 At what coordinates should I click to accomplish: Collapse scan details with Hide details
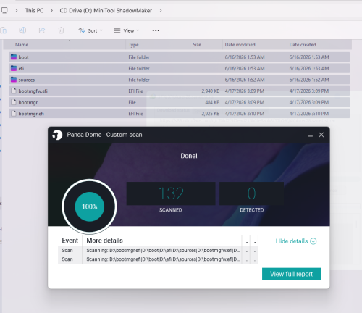pos(296,241)
